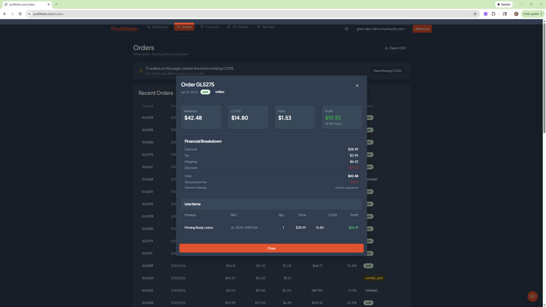Click the ProfitHelm logo
Viewport: 546px width, 307px height.
[x=124, y=29]
